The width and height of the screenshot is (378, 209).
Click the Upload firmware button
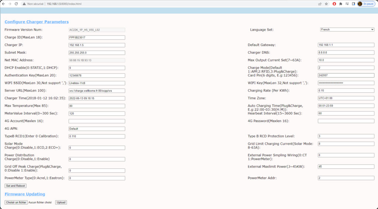coord(61,202)
